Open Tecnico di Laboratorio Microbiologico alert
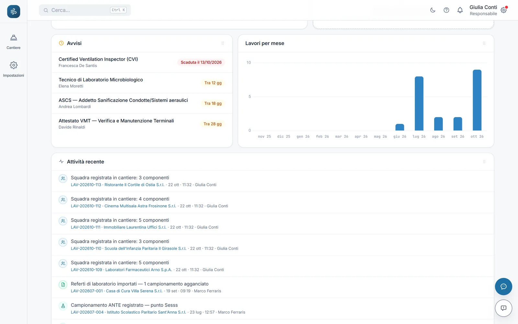This screenshot has width=518, height=324. pyautogui.click(x=142, y=83)
